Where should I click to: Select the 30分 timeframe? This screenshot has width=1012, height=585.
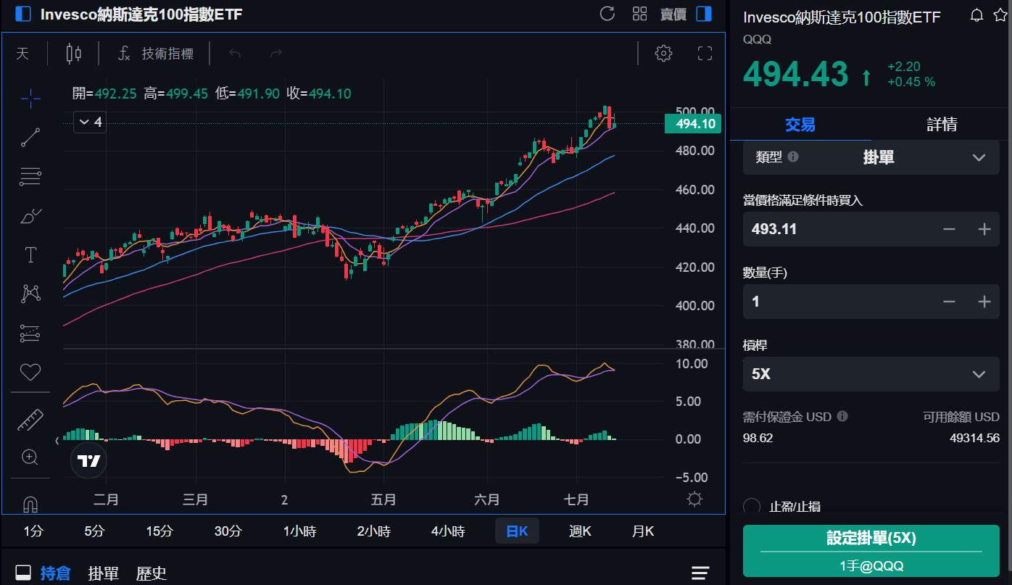point(228,531)
